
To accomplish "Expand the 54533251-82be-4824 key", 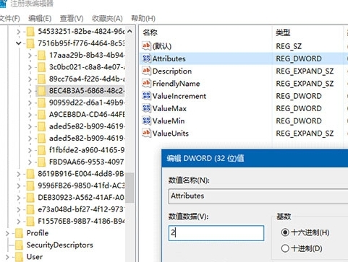I will click(x=19, y=32).
